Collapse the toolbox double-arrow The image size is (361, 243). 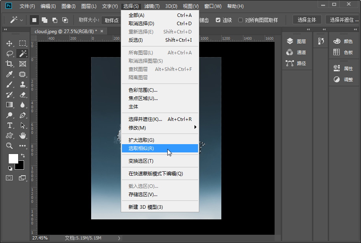5,30
